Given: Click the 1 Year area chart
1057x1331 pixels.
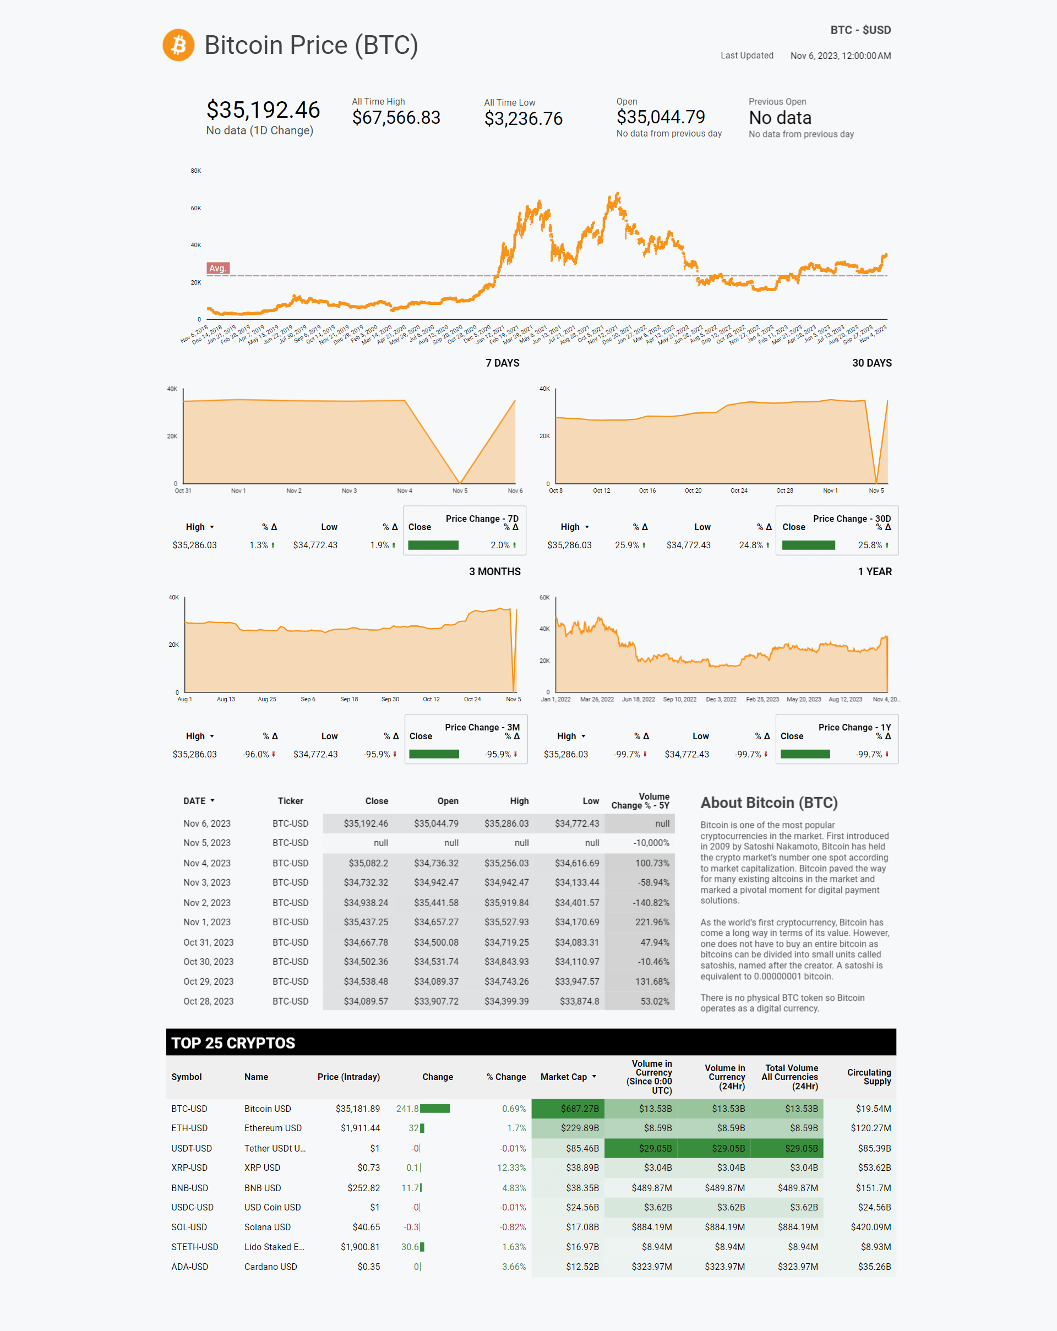Looking at the screenshot, I should [x=722, y=645].
